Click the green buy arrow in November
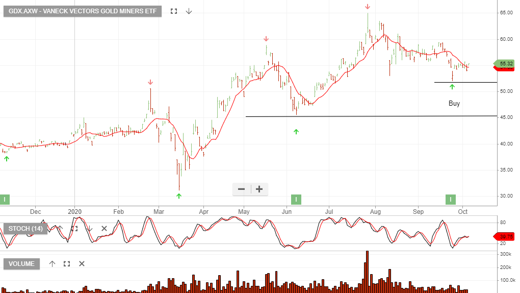 (x=6, y=159)
